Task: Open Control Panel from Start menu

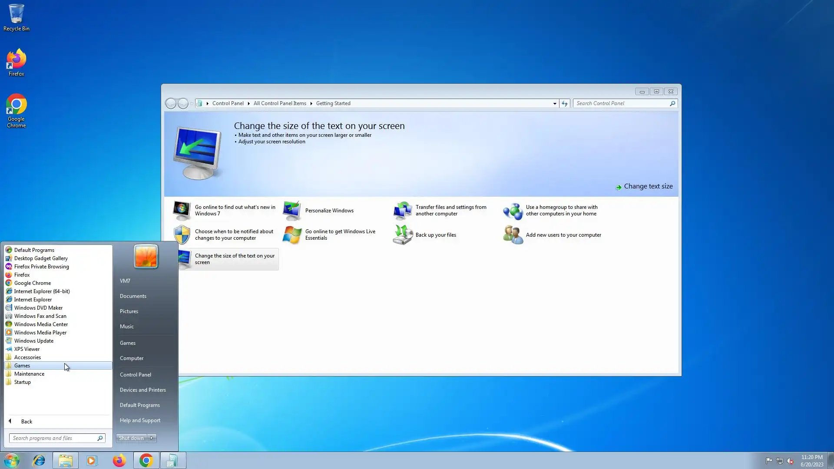Action: (136, 375)
